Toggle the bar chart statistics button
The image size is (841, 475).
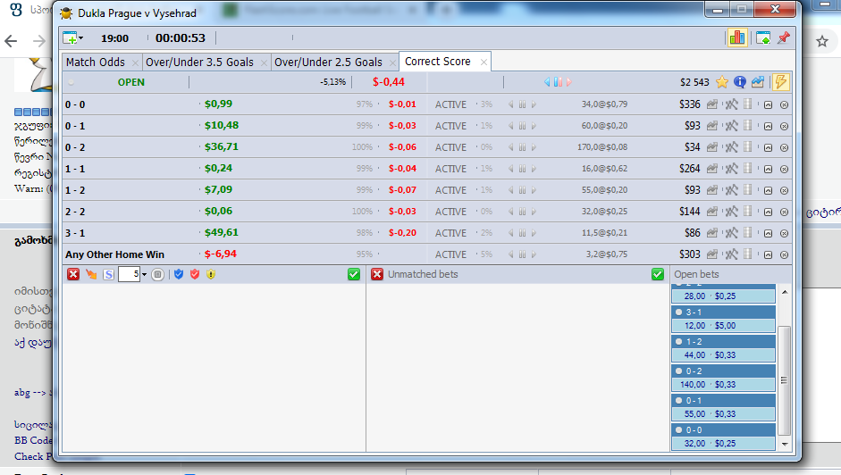(737, 37)
